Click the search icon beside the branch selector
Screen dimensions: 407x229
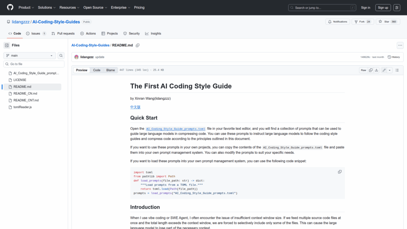(61, 56)
